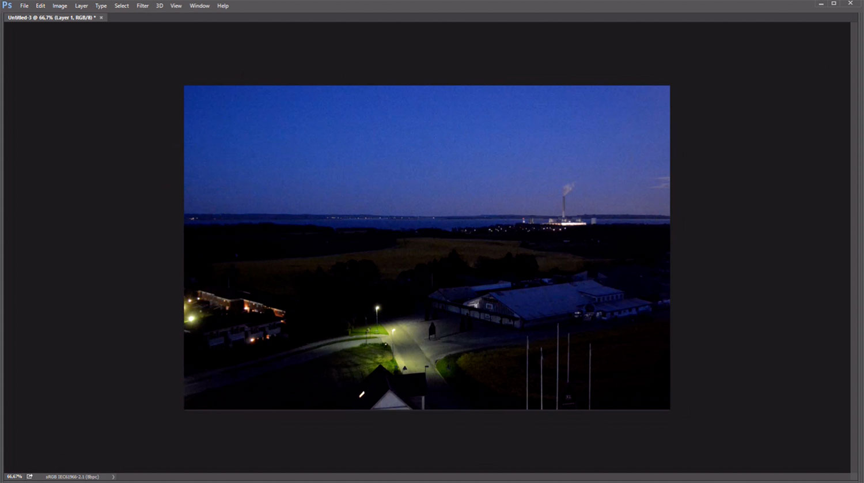Click the export/share icon in status bar
The height and width of the screenshot is (483, 864).
coord(29,477)
